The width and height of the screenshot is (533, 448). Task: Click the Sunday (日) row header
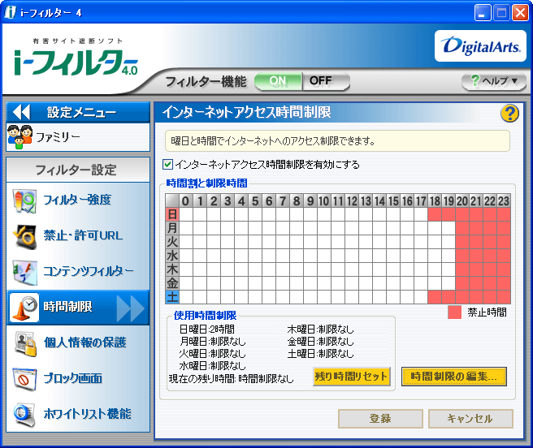tap(172, 214)
